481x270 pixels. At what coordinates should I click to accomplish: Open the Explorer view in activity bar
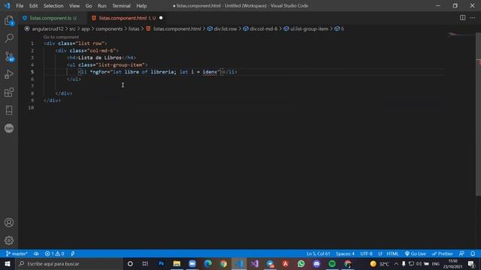coord(9,20)
